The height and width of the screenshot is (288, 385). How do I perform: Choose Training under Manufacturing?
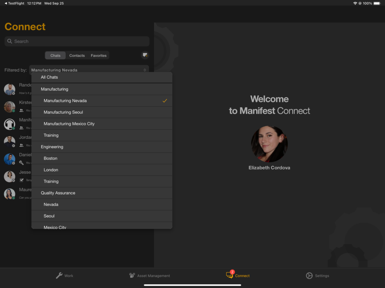(x=102, y=135)
